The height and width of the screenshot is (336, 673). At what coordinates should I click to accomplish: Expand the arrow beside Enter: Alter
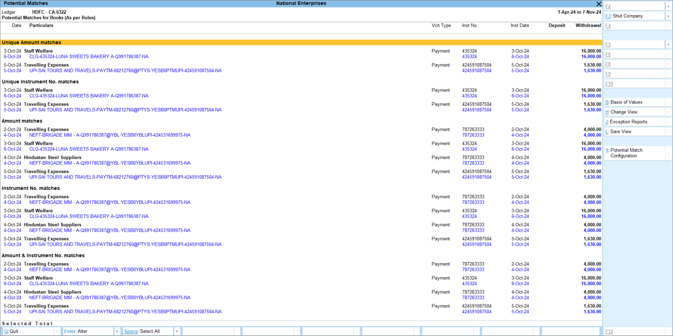click(117, 332)
